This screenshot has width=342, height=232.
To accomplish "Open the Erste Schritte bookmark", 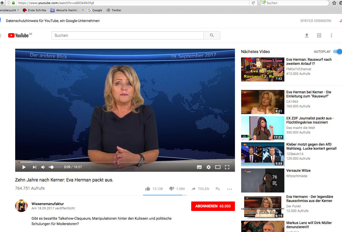I will click(34, 10).
